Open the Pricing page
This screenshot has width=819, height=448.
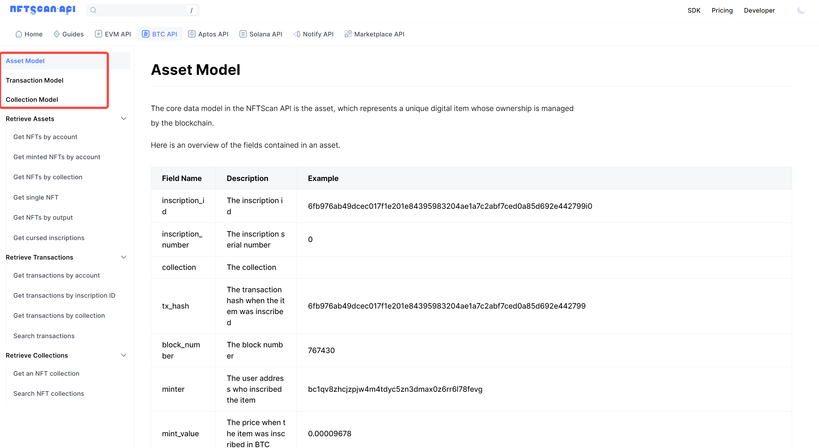click(722, 10)
